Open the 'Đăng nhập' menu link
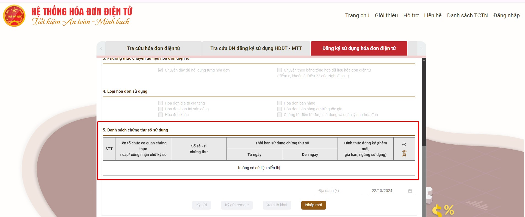This screenshot has width=525, height=217. (x=506, y=15)
